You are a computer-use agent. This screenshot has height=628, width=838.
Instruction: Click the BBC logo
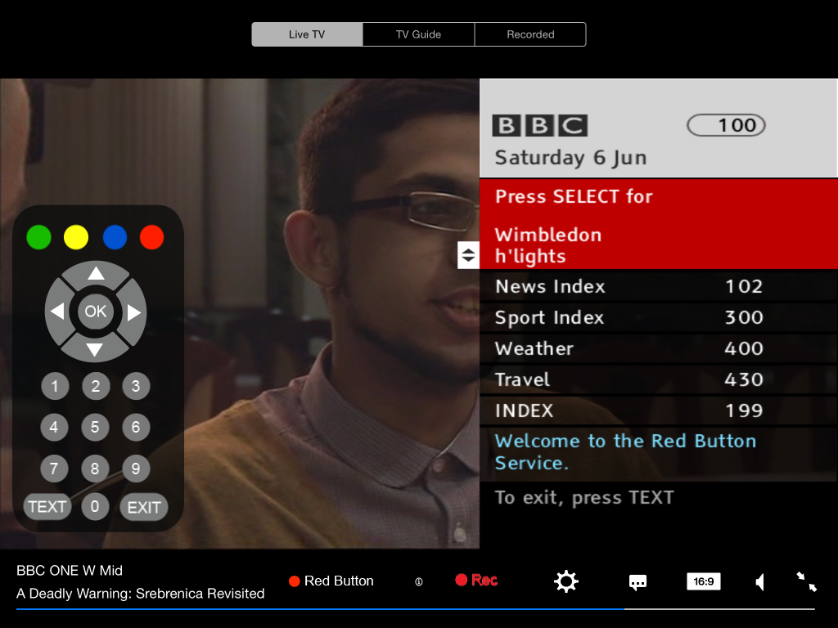[x=540, y=125]
